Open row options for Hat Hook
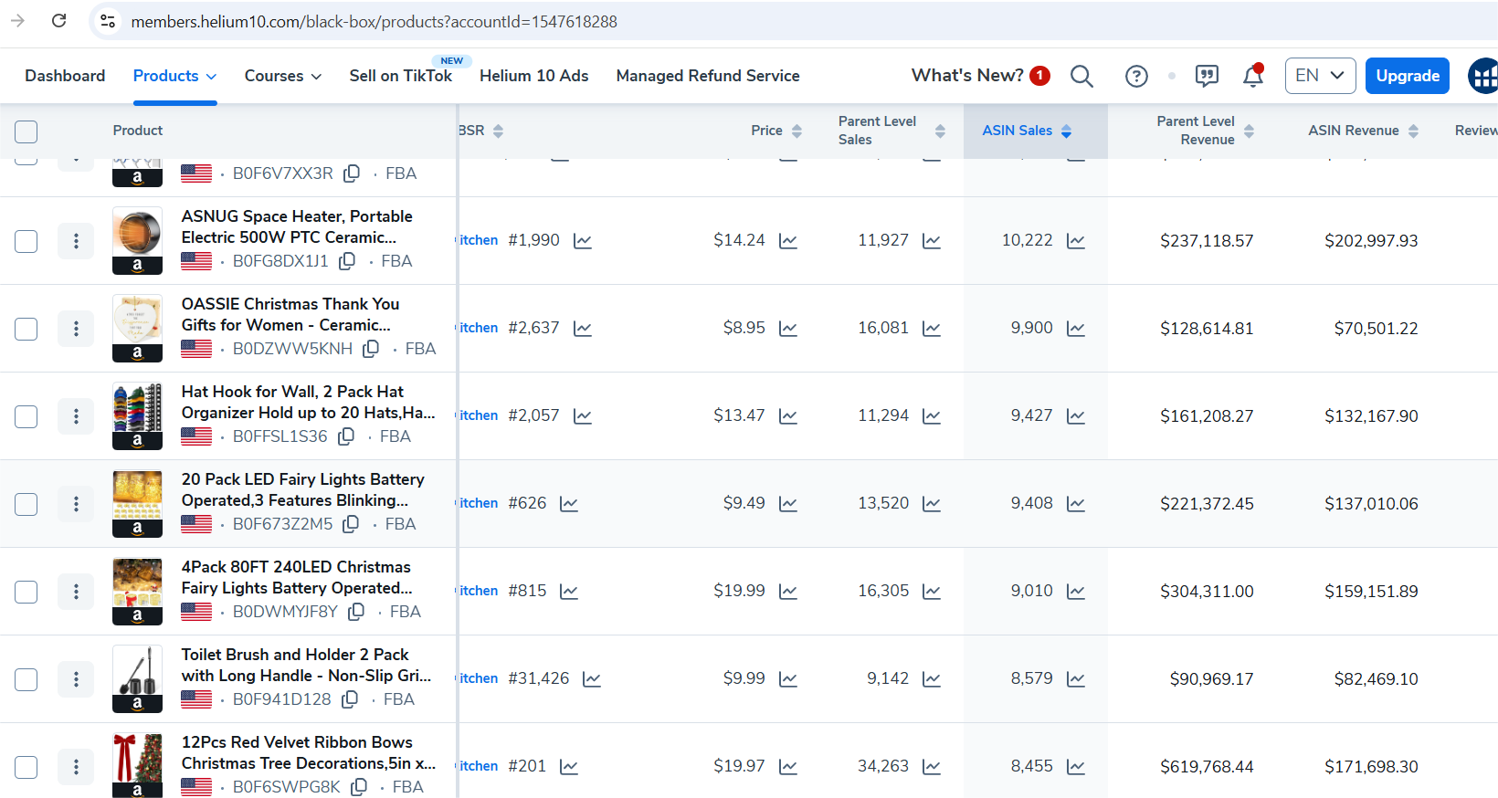Image resolution: width=1498 pixels, height=798 pixels. (76, 416)
